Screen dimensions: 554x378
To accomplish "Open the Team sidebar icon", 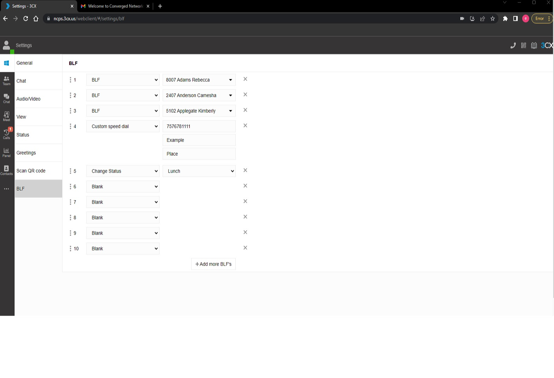I will click(x=6, y=81).
